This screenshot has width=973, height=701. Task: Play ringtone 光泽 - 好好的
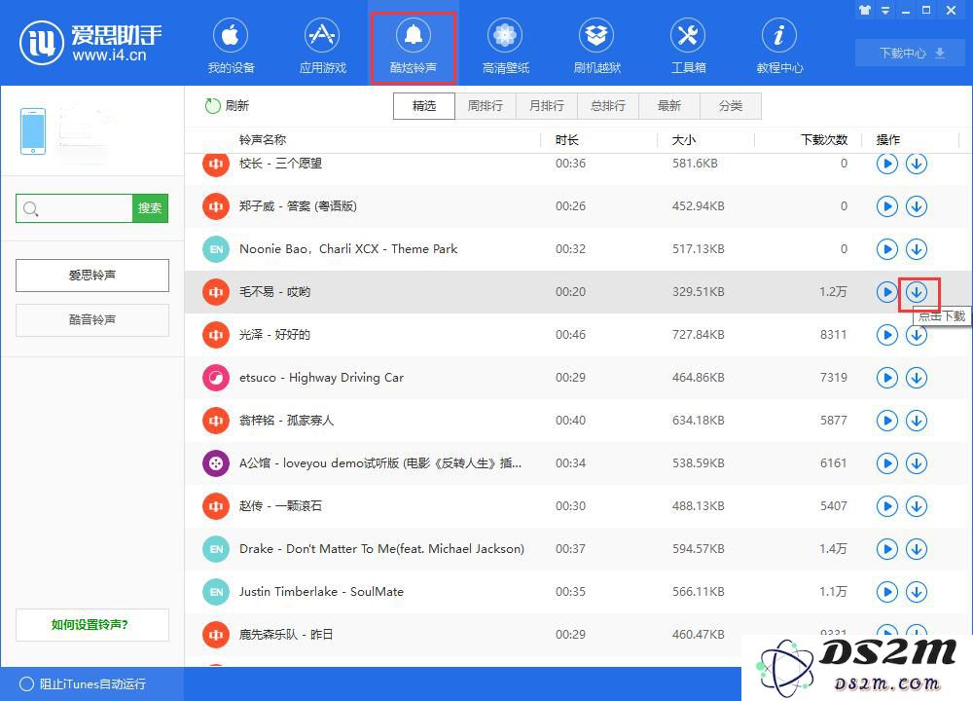pos(887,335)
